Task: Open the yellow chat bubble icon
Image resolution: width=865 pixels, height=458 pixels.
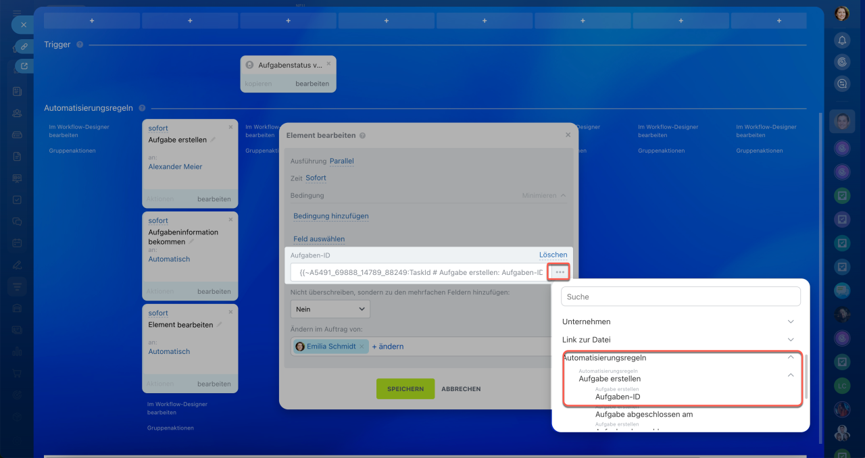Action: point(842,291)
